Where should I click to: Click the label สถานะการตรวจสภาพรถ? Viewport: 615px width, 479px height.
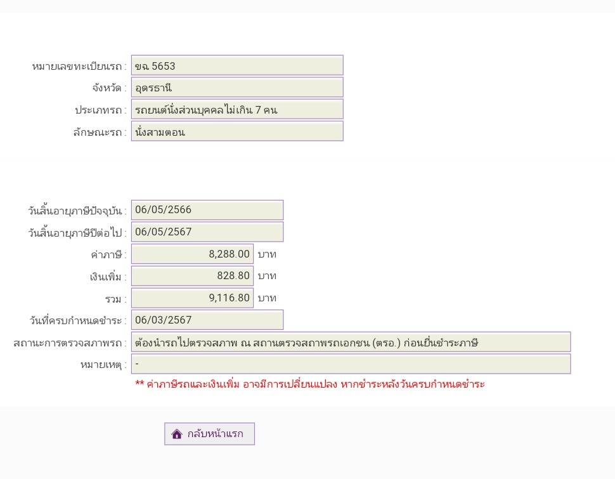(x=70, y=343)
